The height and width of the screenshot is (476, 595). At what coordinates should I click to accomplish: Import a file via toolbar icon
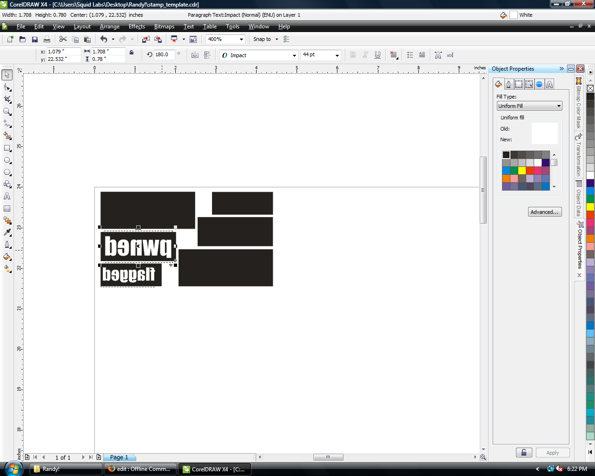click(146, 40)
